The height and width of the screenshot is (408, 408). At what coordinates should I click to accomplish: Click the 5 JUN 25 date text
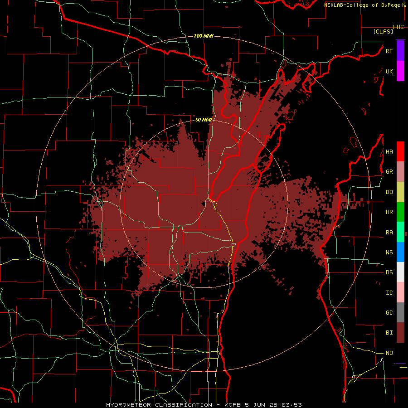click(262, 405)
